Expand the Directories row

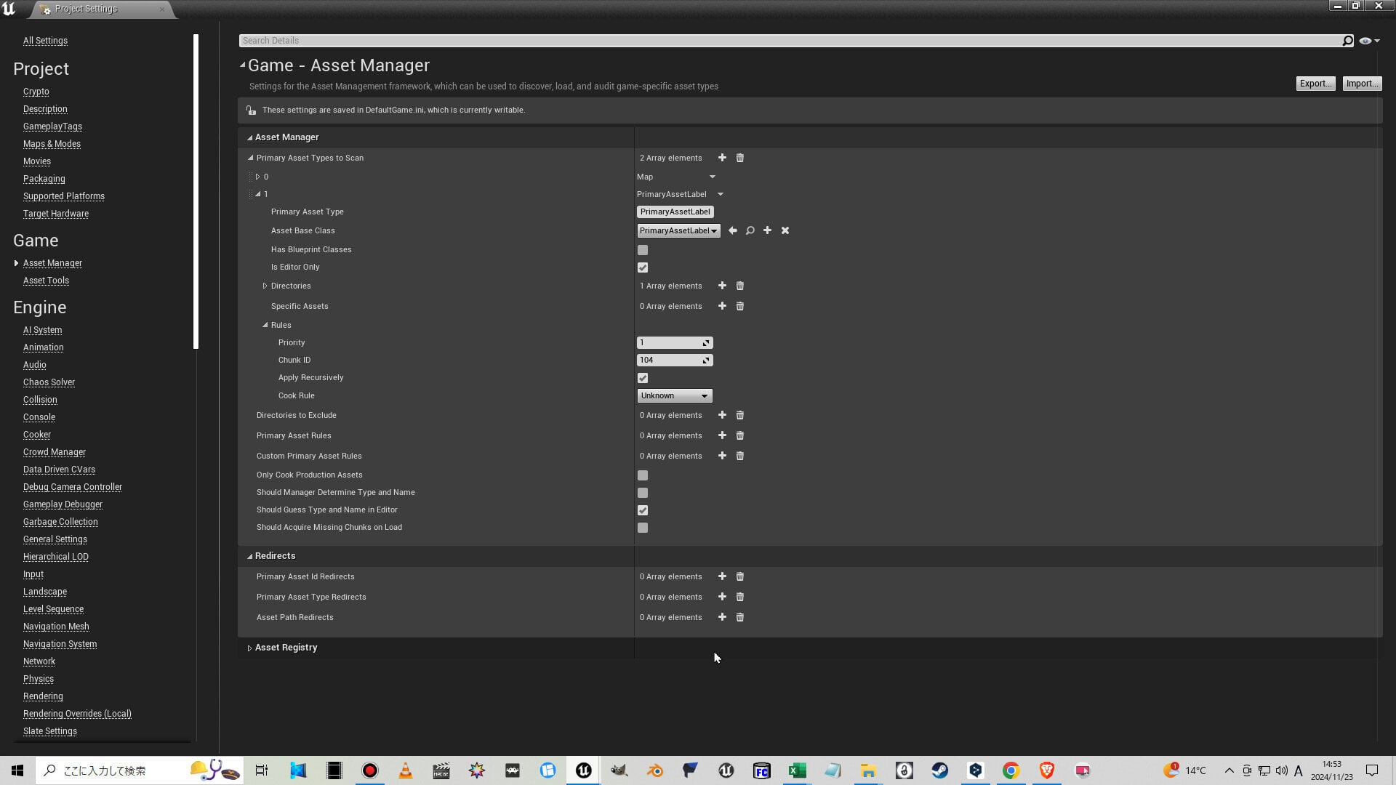[x=265, y=286]
